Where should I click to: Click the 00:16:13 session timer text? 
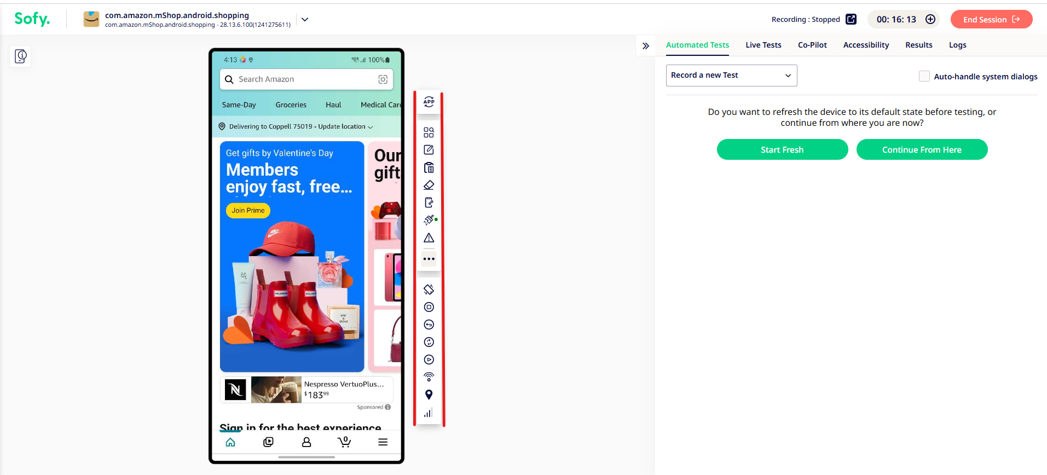click(x=896, y=19)
